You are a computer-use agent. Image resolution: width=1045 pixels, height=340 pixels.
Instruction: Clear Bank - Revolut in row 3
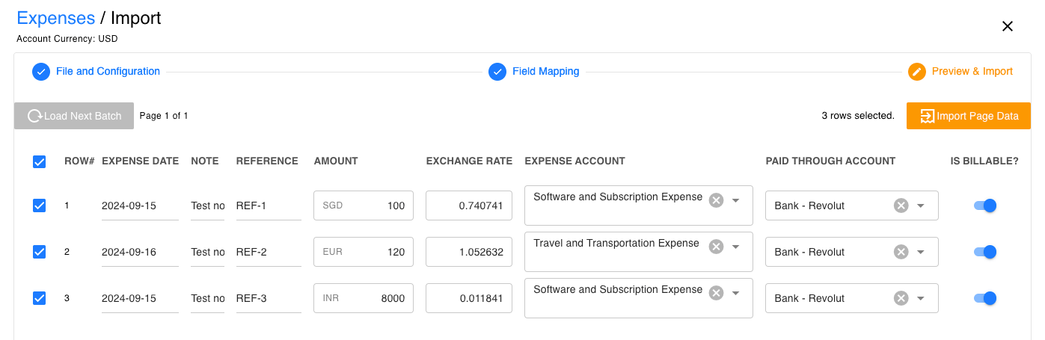coord(901,298)
